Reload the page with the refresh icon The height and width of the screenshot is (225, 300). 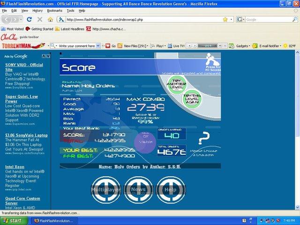[29, 19]
